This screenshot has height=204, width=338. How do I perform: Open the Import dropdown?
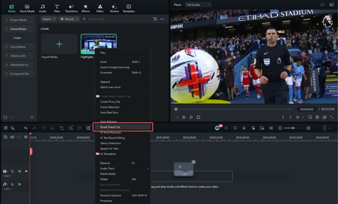point(49,19)
